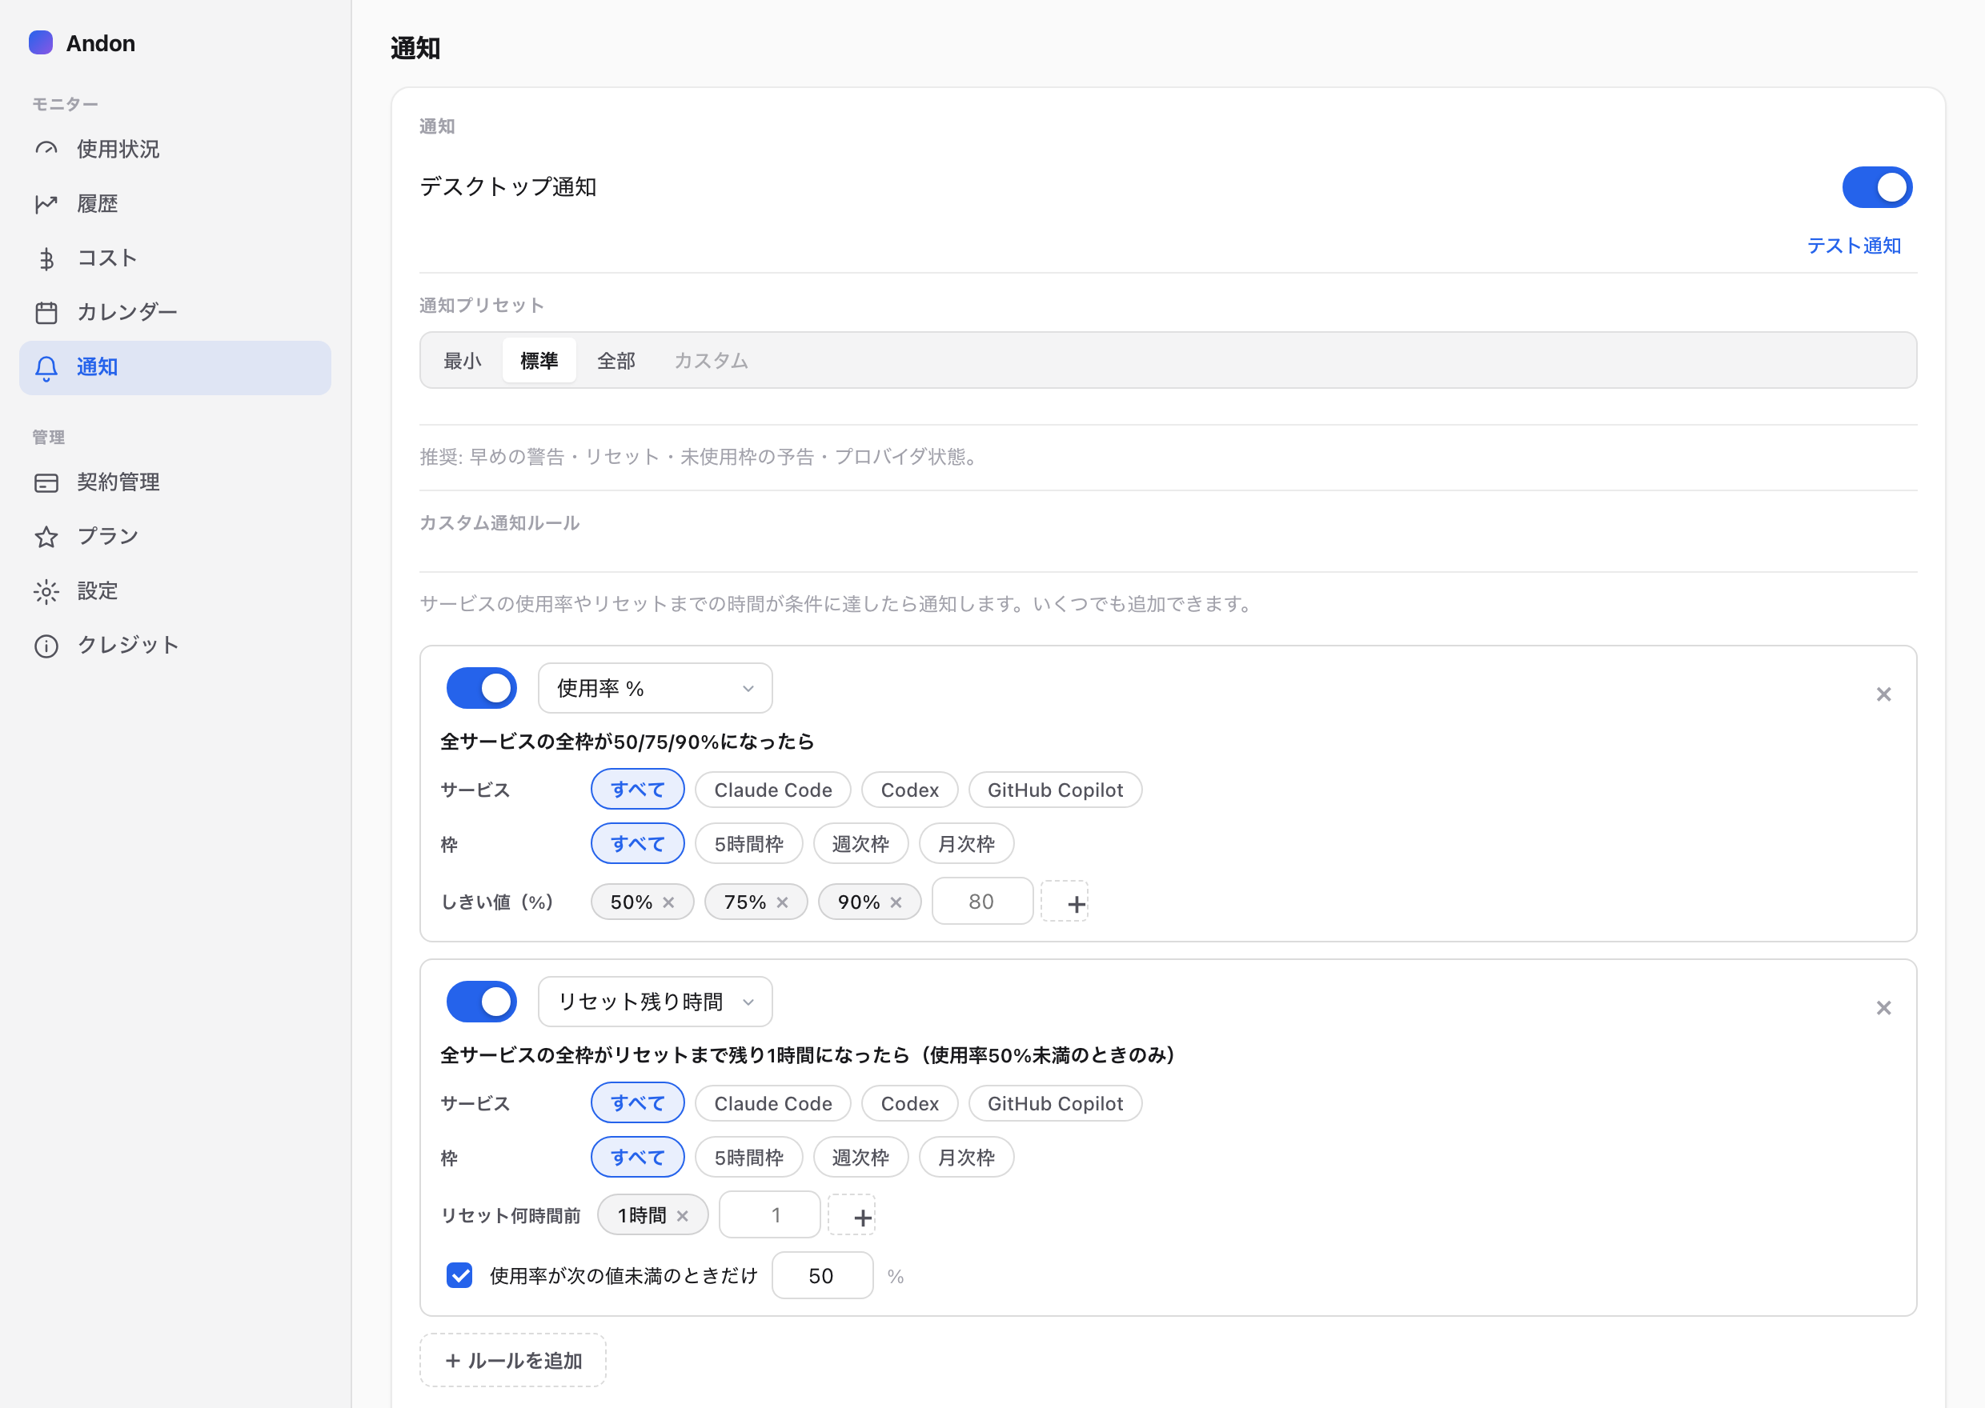The height and width of the screenshot is (1408, 1985).
Task: Select 週次枠 in reset rule
Action: pos(860,1158)
